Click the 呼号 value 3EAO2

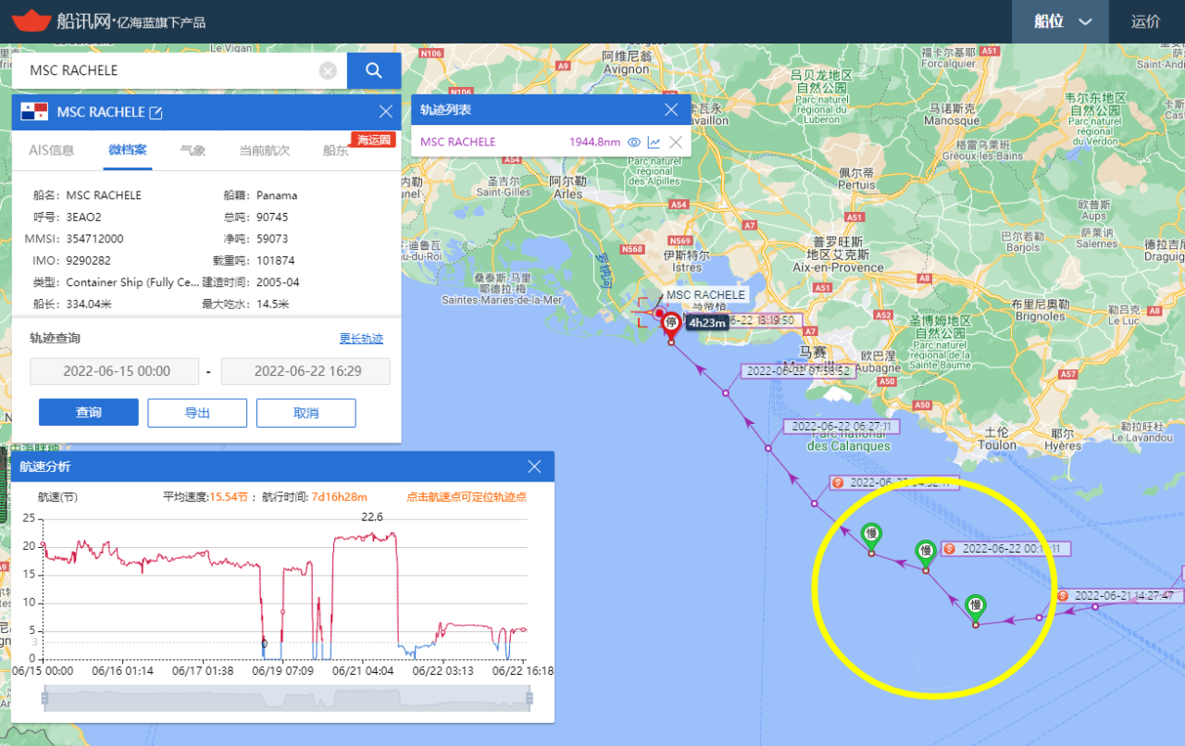coord(83,218)
